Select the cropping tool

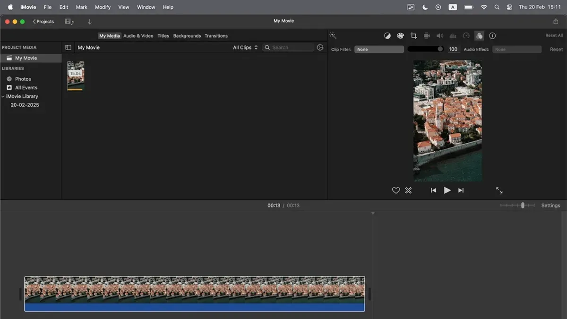(x=413, y=36)
